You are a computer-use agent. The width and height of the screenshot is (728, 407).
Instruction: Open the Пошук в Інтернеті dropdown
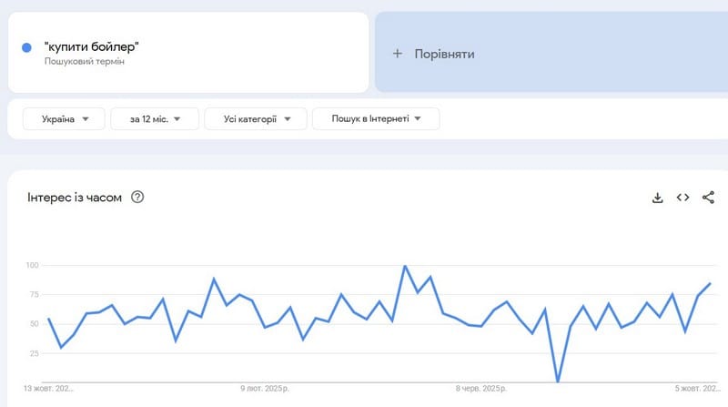375,118
